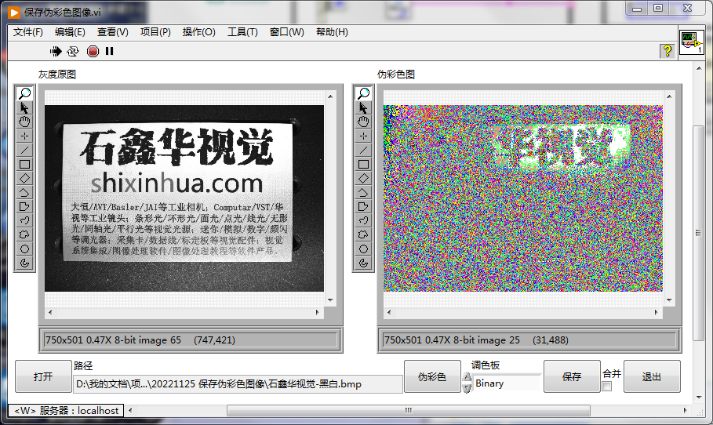Select Zoom tool in pseudo-color image palette
713x425 pixels.
click(x=363, y=93)
